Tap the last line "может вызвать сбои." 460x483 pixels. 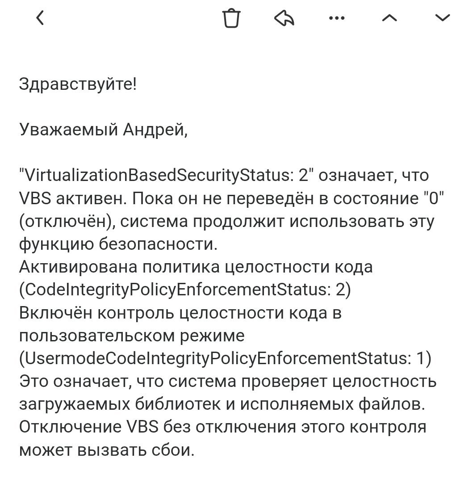coord(107,450)
